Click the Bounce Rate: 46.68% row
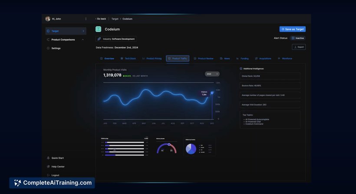 pyautogui.click(x=270, y=86)
